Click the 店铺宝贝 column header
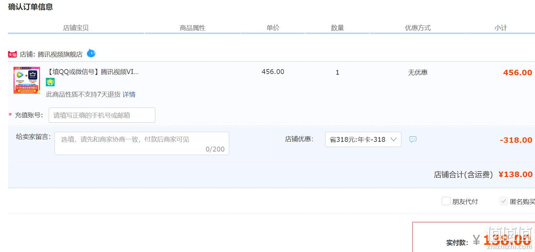The image size is (535, 252). pyautogui.click(x=76, y=28)
